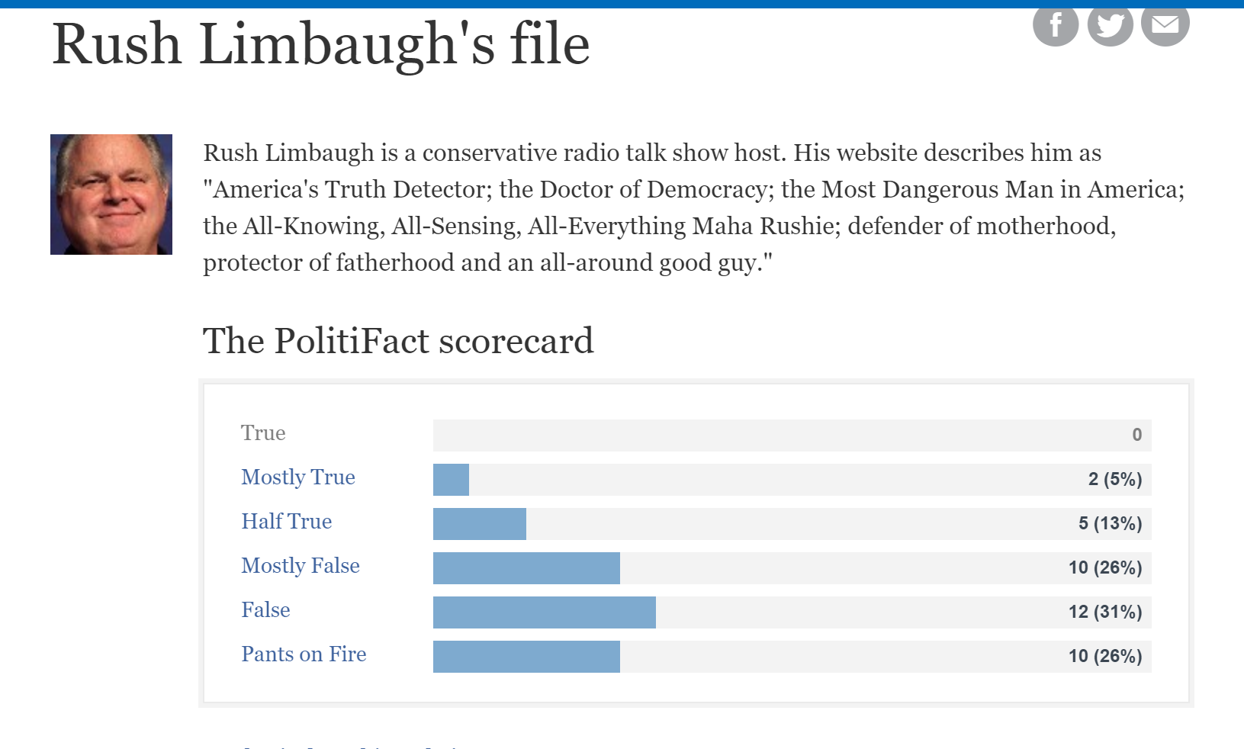Select the False row's blue bar

(545, 612)
